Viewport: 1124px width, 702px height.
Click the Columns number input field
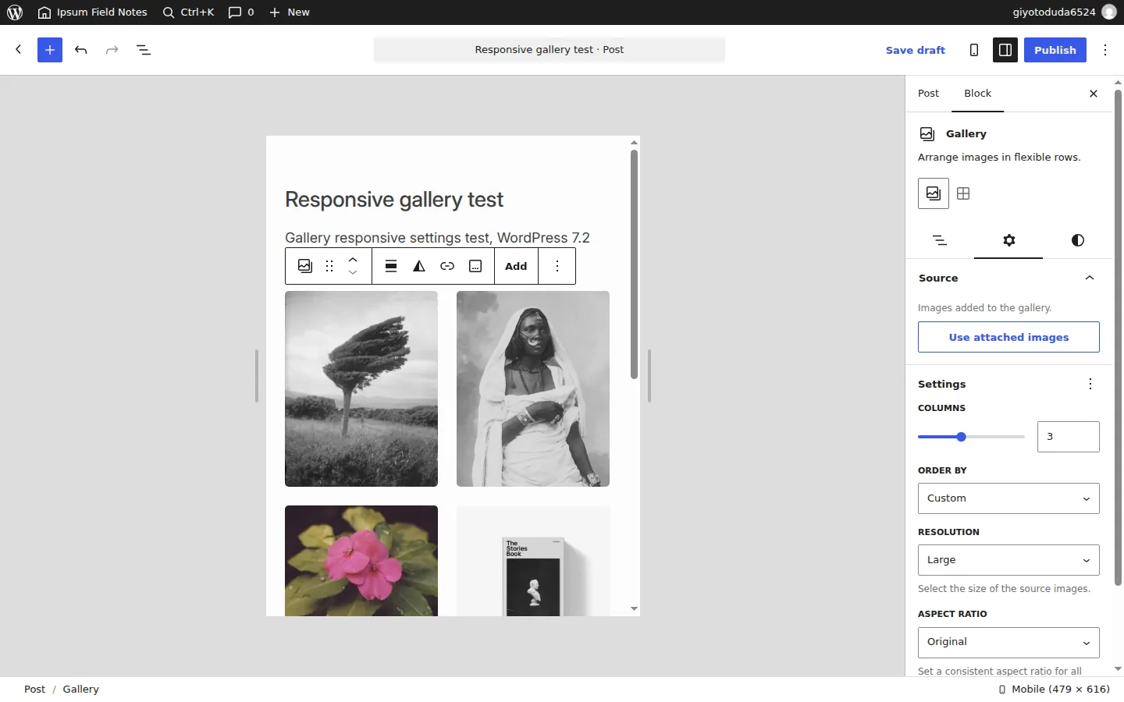(1069, 437)
